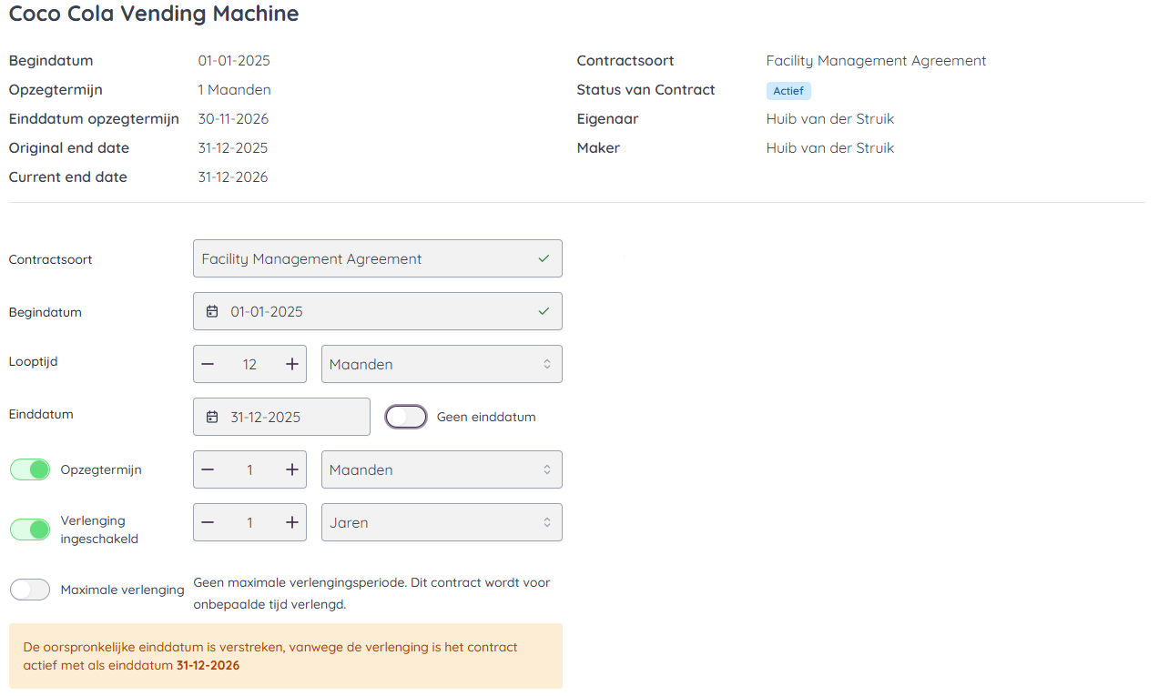Click the Looptijd number field showing 12
This screenshot has height=696, width=1169.
point(249,364)
